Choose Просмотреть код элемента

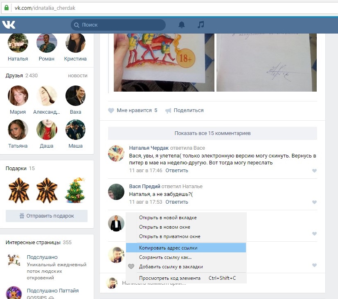pos(169,278)
